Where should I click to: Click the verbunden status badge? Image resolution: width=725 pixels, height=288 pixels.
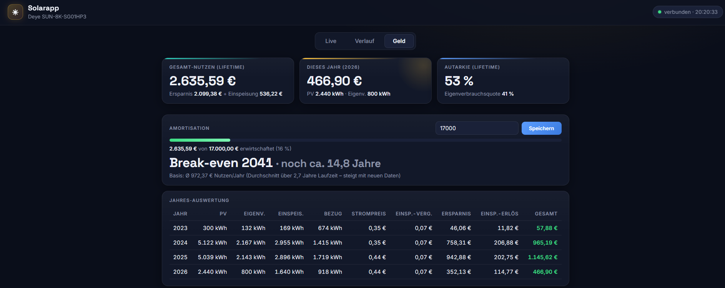(x=688, y=12)
